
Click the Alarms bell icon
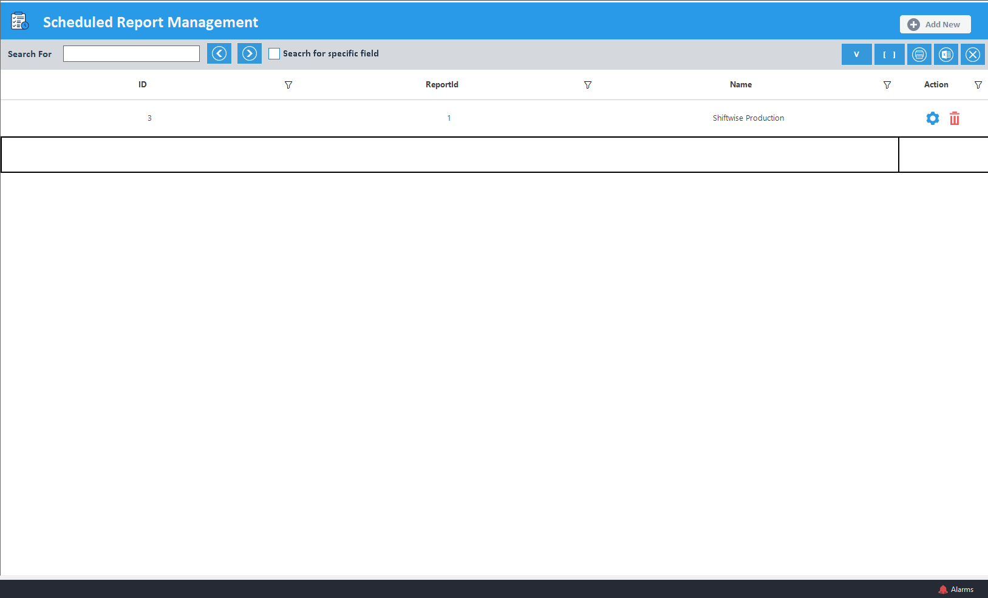(x=942, y=590)
